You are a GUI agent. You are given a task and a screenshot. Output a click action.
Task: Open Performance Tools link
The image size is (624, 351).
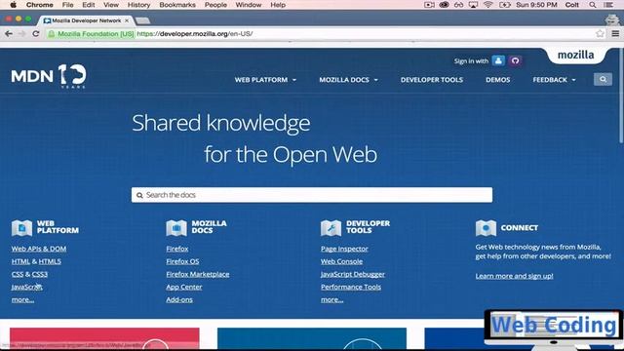[351, 287]
